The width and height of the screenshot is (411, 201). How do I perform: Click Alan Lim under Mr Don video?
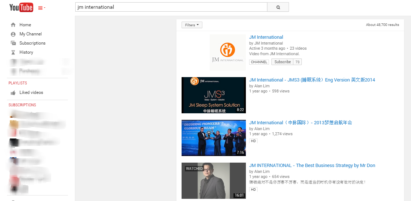coord(262,171)
